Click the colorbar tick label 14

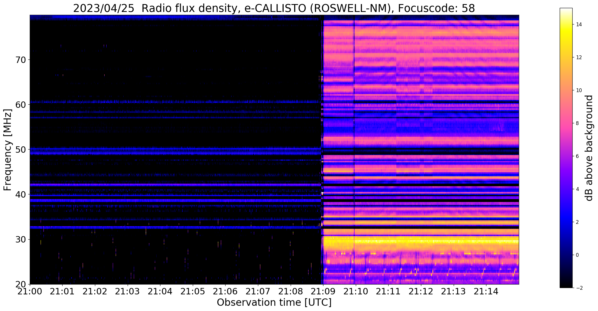pyautogui.click(x=578, y=24)
